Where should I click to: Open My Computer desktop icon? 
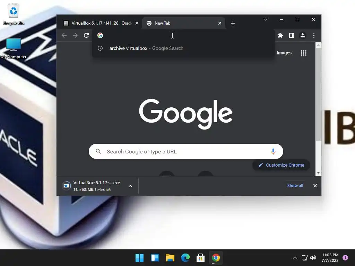(x=14, y=48)
